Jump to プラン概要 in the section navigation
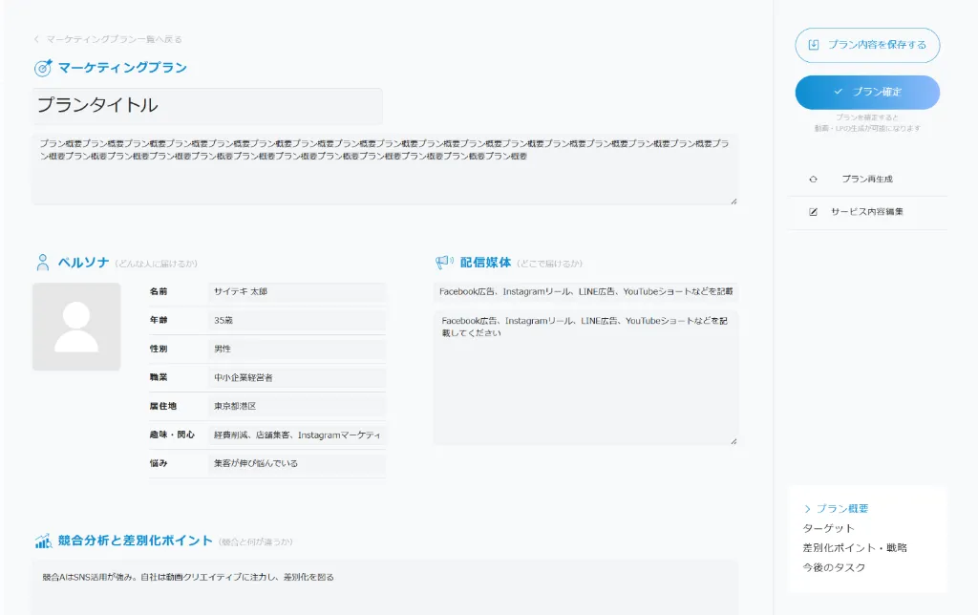 click(x=841, y=509)
